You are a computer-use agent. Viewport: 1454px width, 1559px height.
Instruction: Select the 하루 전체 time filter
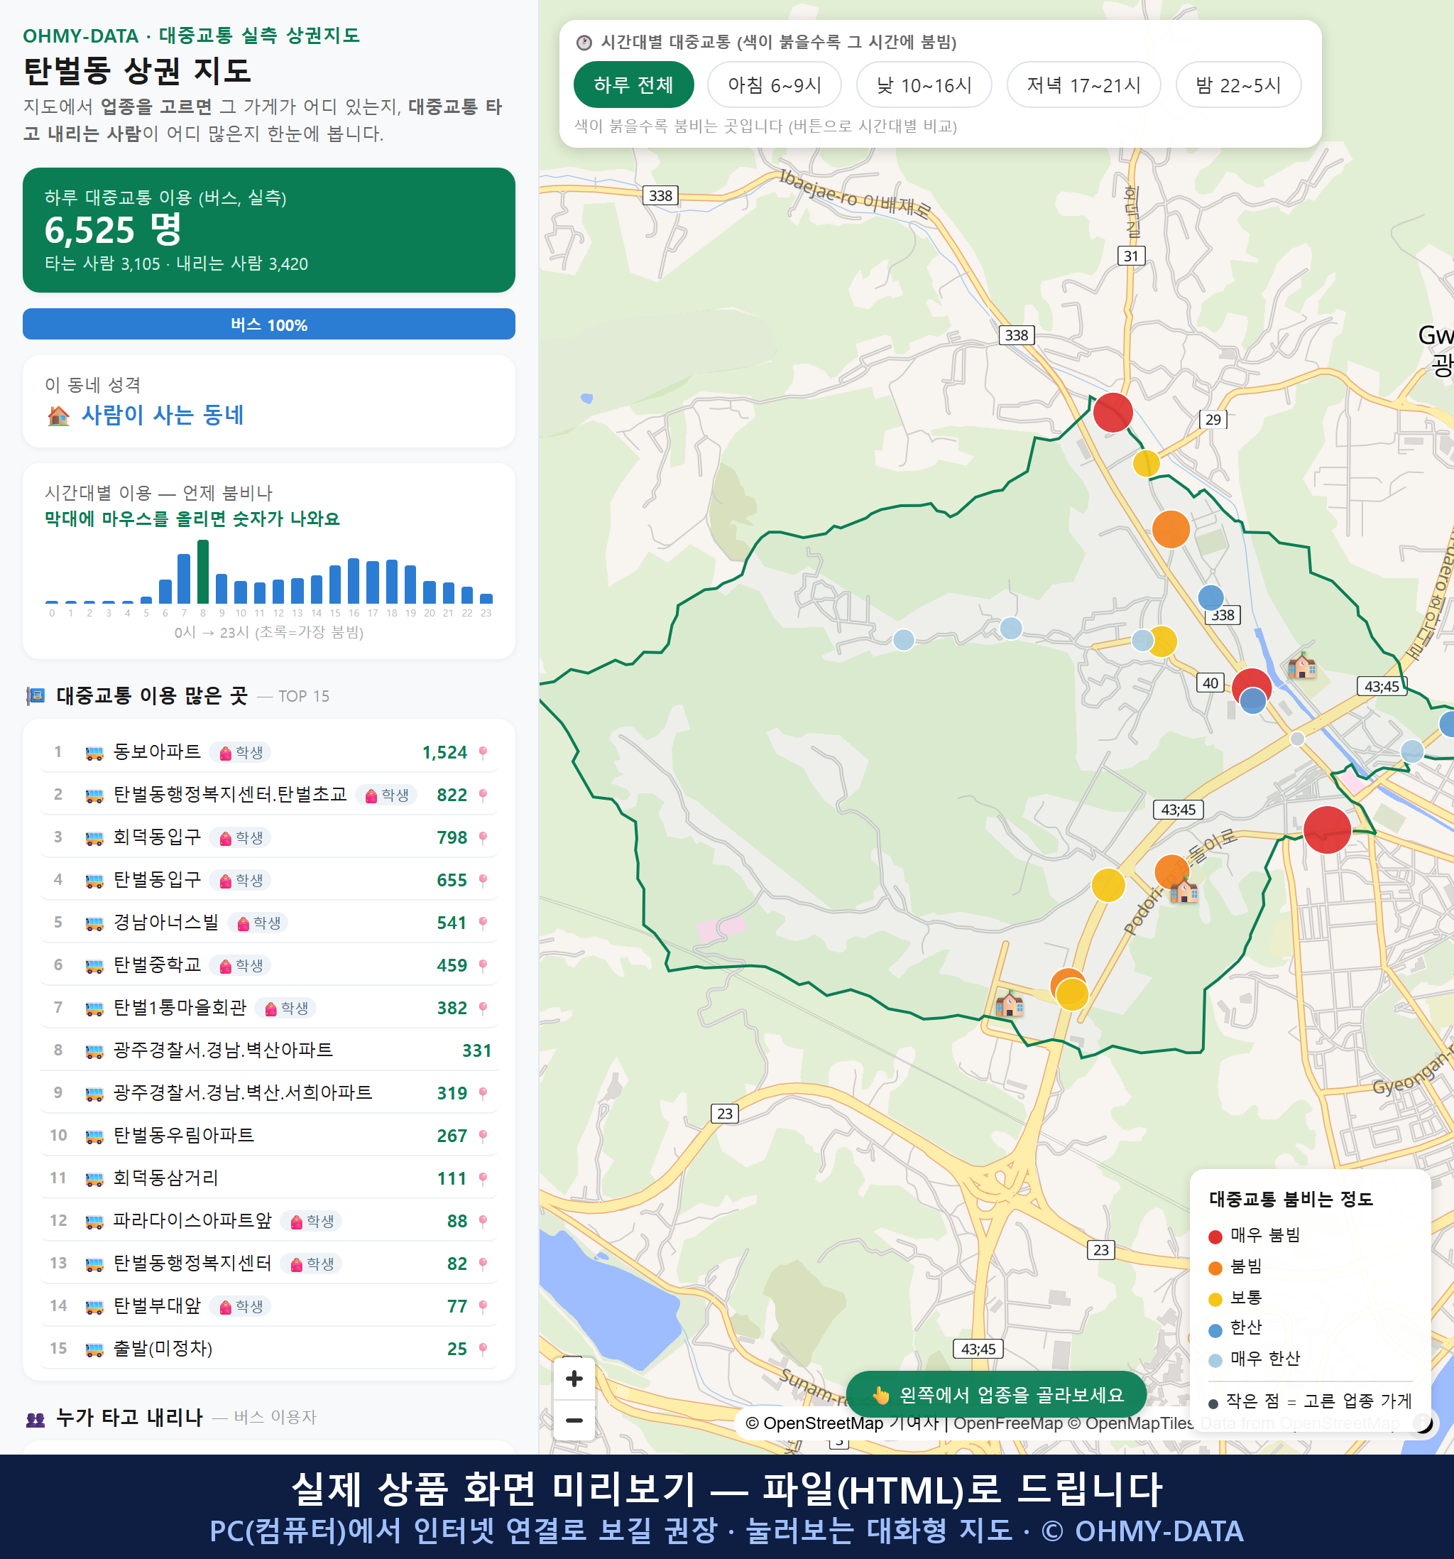click(x=633, y=85)
